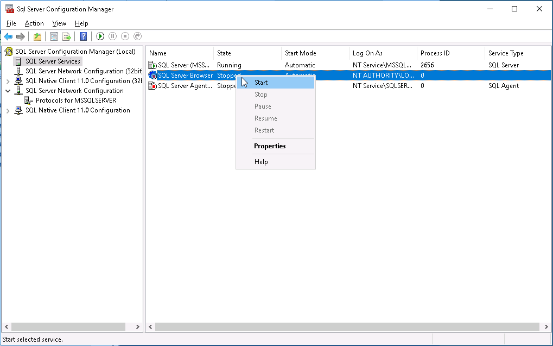This screenshot has height=346, width=553.
Task: Choose Stop in the context menu
Action: (276, 95)
